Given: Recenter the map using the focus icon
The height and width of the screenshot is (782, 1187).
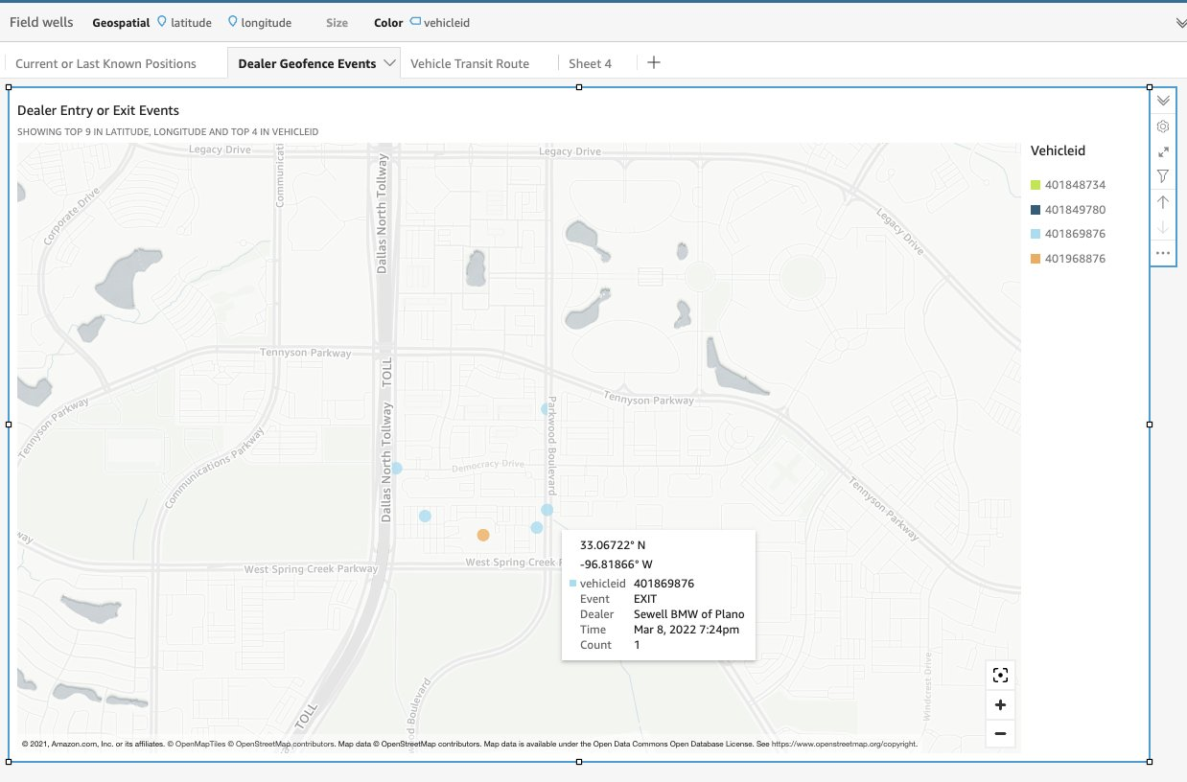Looking at the screenshot, I should tap(1000, 675).
